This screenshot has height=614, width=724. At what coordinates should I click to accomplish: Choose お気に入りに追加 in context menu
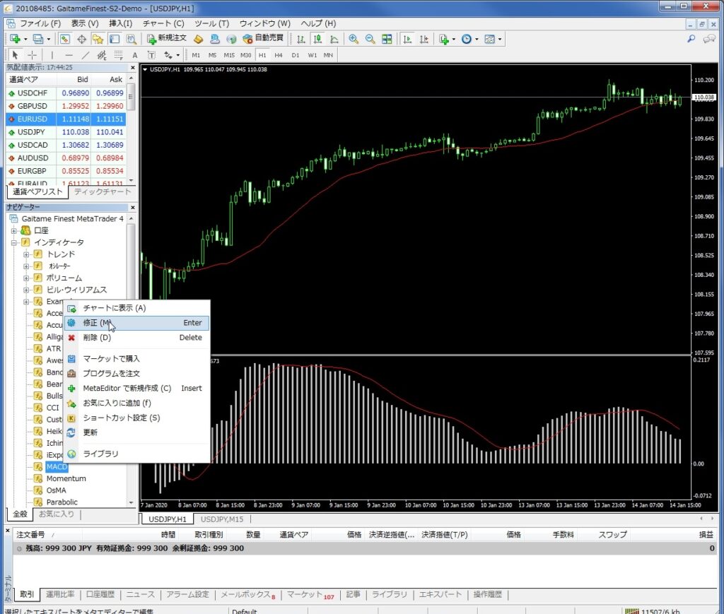pyautogui.click(x=136, y=403)
